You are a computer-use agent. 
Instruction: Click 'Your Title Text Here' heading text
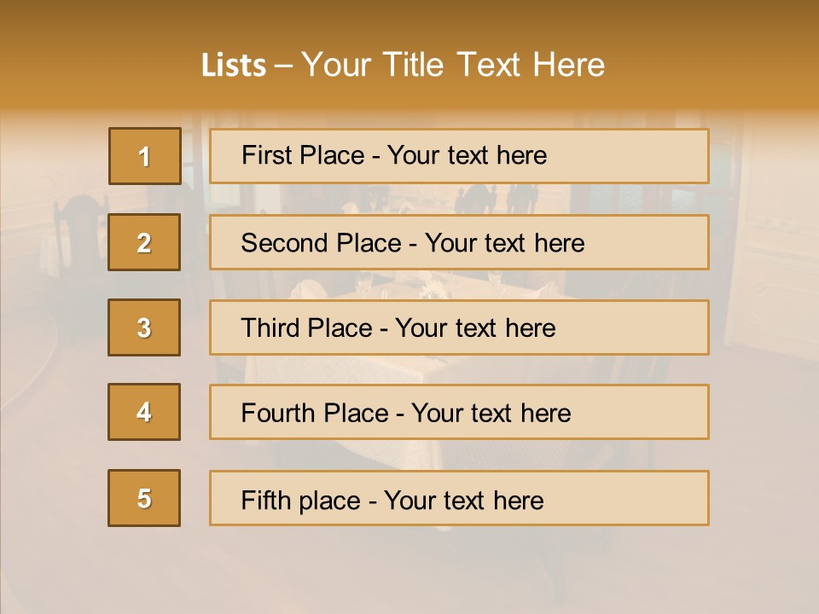[453, 65]
